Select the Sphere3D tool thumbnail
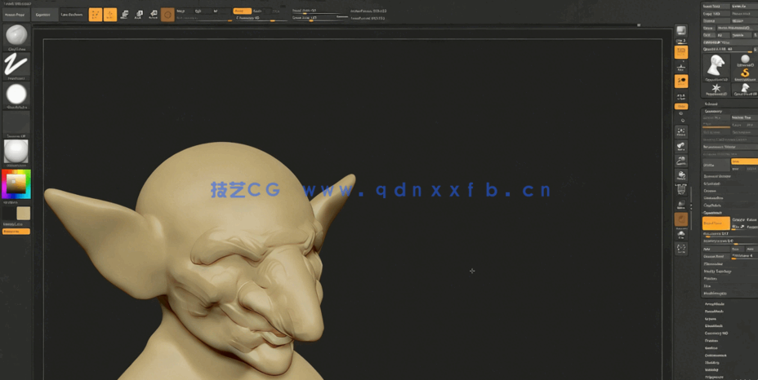This screenshot has width=758, height=380. pos(745,61)
